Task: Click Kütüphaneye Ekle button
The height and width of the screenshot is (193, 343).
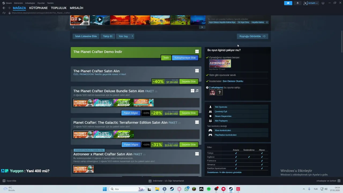Action: click(185, 58)
